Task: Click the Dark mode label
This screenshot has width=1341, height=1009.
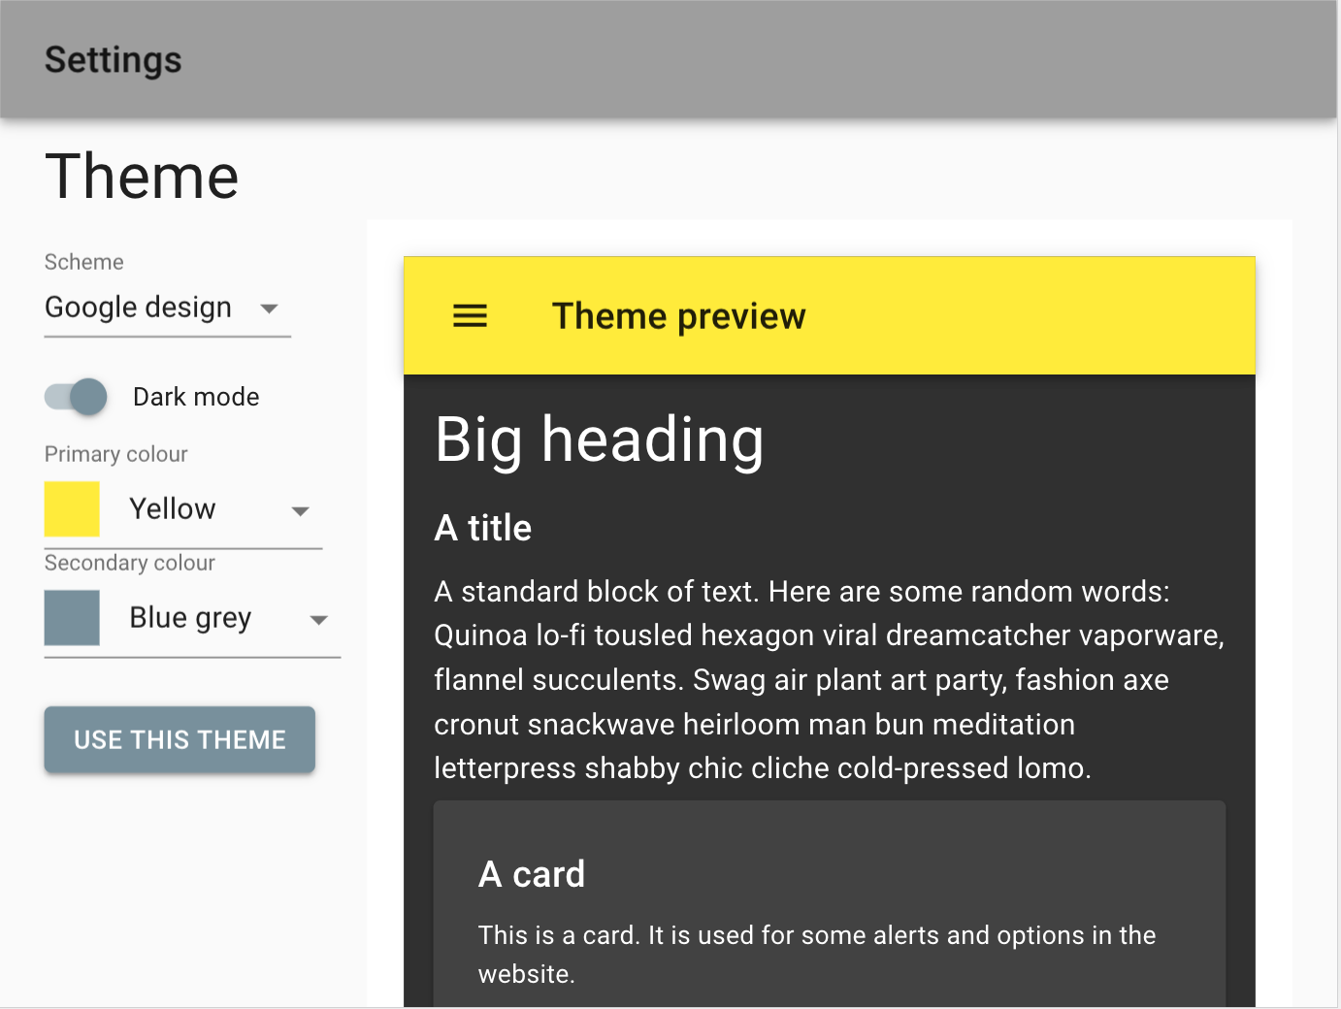Action: tap(196, 397)
